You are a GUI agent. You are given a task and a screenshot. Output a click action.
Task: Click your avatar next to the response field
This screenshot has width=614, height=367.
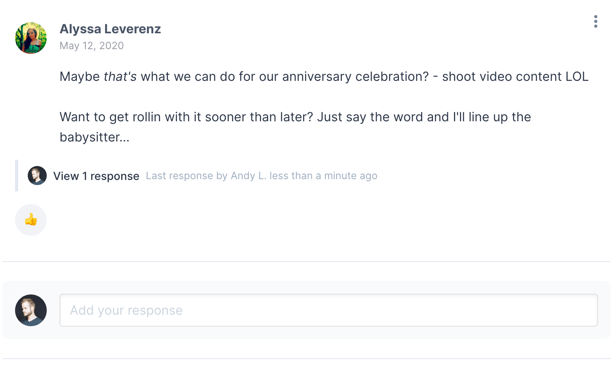pos(31,310)
